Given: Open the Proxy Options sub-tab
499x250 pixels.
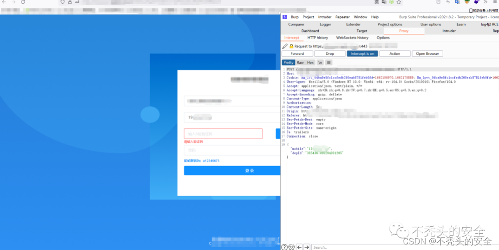Looking at the screenshot, I should 383,38.
